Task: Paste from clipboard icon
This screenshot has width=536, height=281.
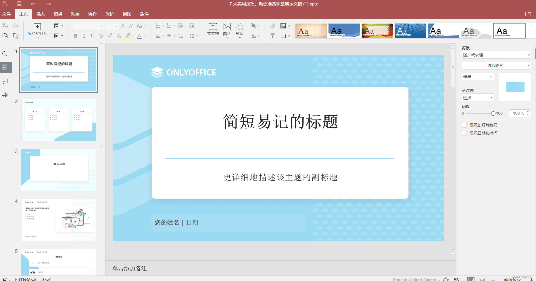Action: point(5,36)
